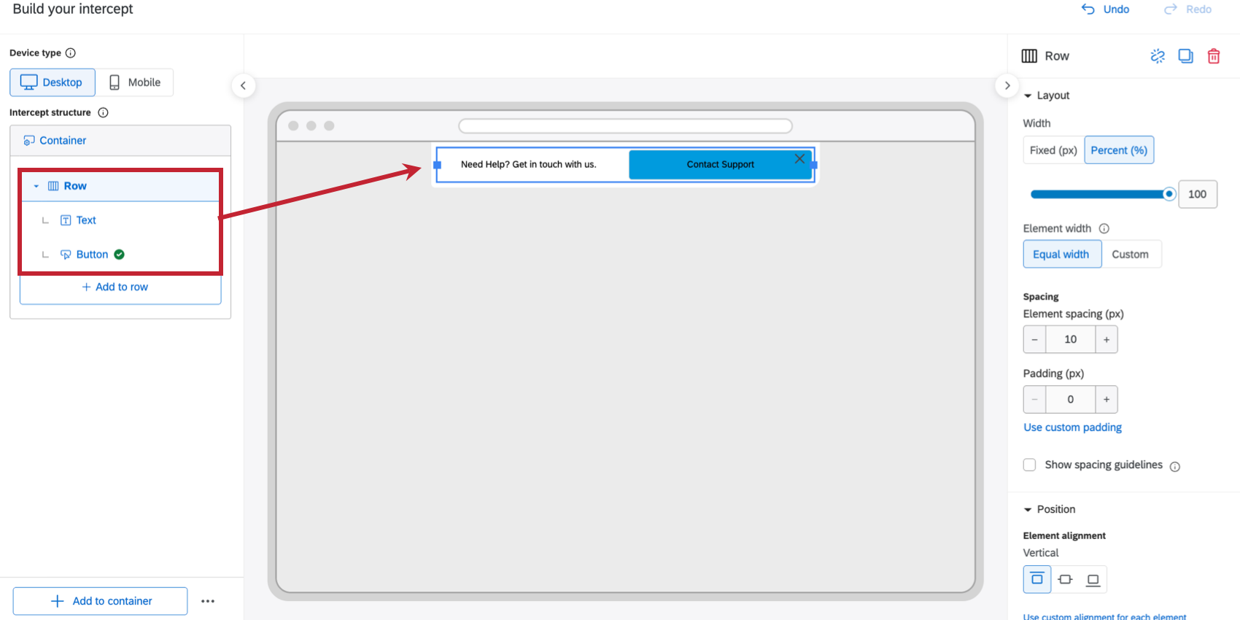Select the Need Help text in preview
This screenshot has width=1240, height=620.
pyautogui.click(x=529, y=164)
